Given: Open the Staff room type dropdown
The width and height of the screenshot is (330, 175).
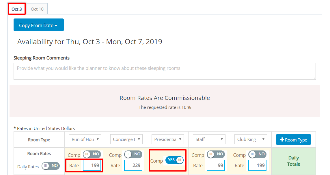Looking at the screenshot, I should tap(209, 139).
